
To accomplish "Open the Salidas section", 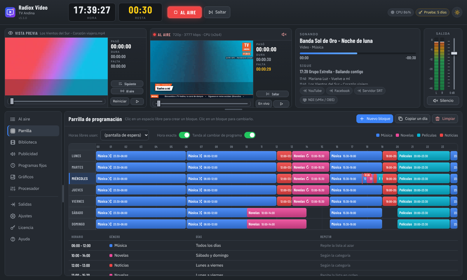I will (33, 204).
